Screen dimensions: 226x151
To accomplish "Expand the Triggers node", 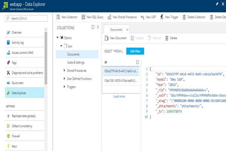I will click(64, 86).
